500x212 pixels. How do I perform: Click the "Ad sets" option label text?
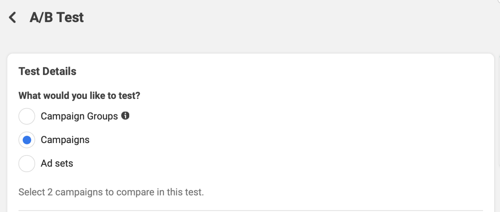click(57, 163)
